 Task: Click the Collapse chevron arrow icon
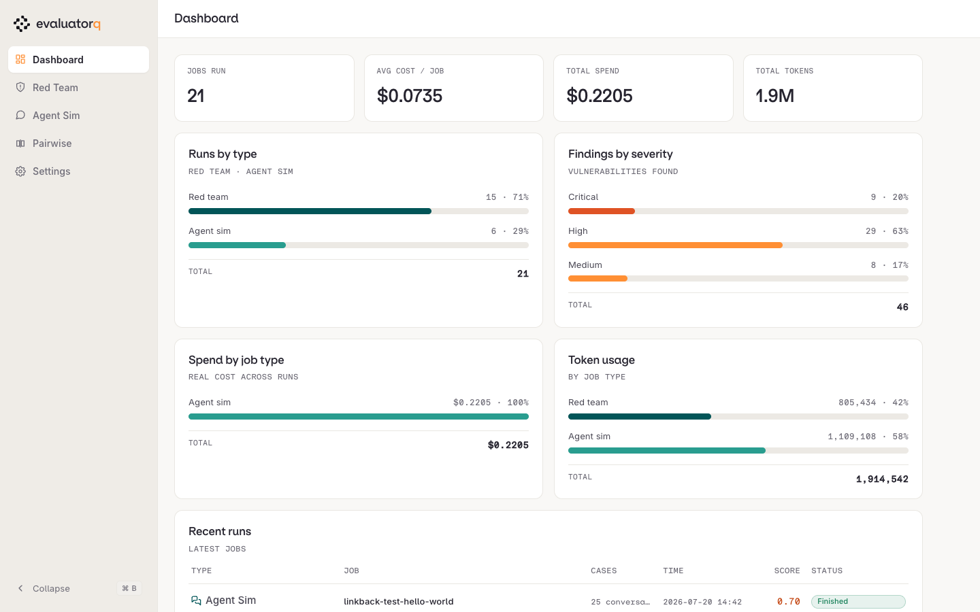[x=20, y=588]
